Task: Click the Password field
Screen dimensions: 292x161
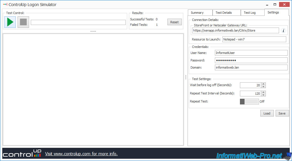Action: [251, 60]
